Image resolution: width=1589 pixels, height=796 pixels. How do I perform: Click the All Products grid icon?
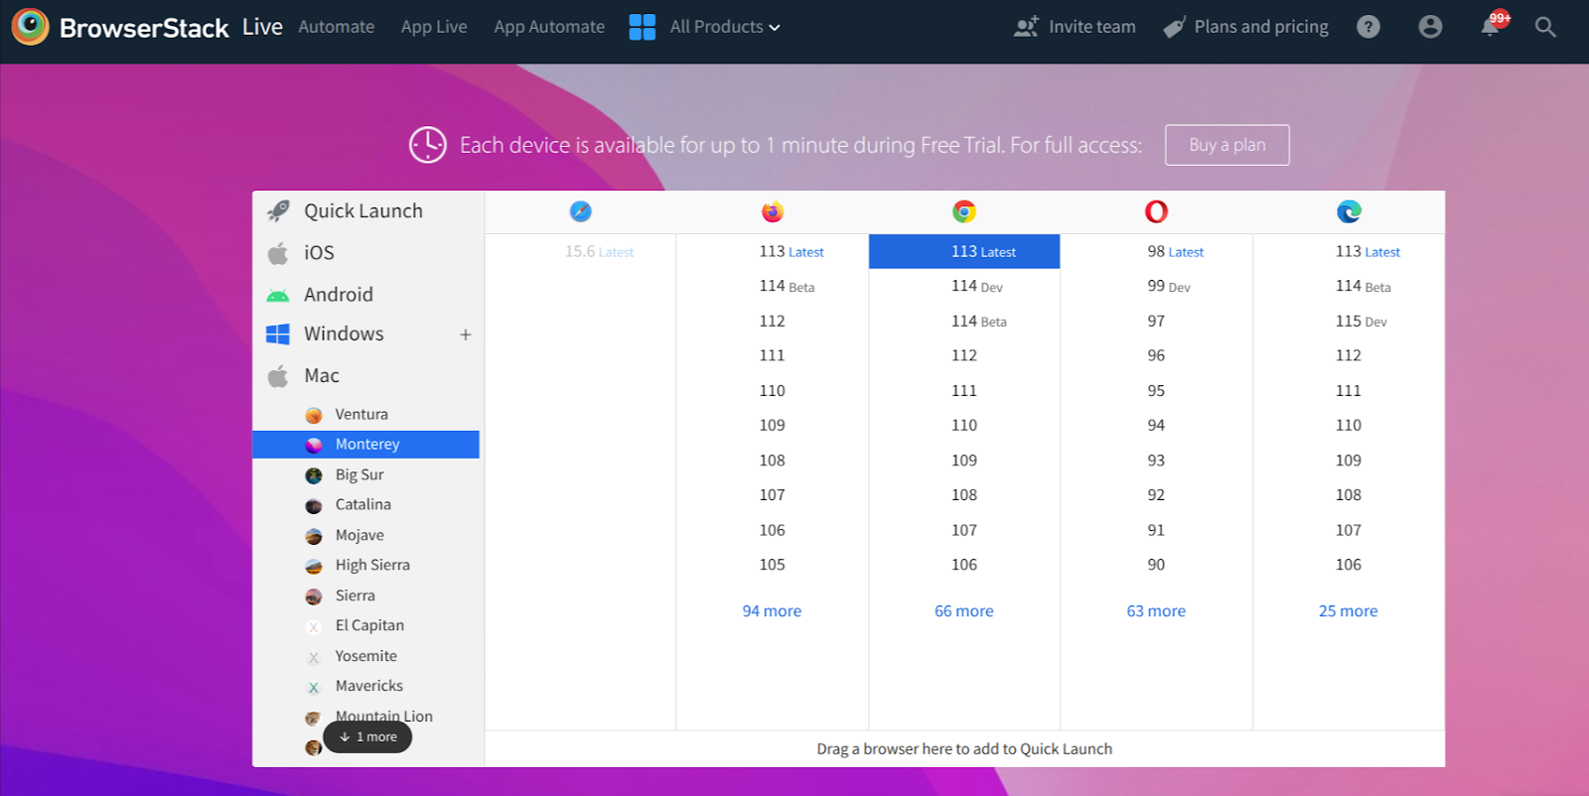coord(643,27)
